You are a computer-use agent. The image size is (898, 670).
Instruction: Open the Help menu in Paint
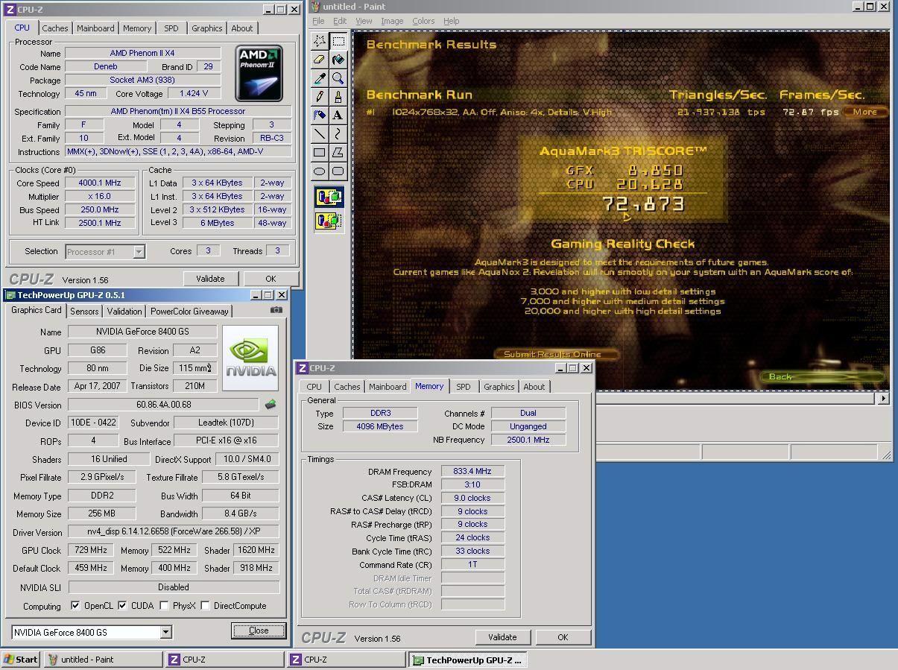click(x=451, y=21)
